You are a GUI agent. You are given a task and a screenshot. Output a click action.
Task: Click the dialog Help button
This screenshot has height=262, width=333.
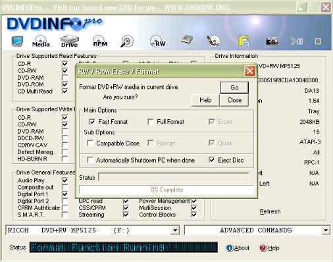pos(205,100)
